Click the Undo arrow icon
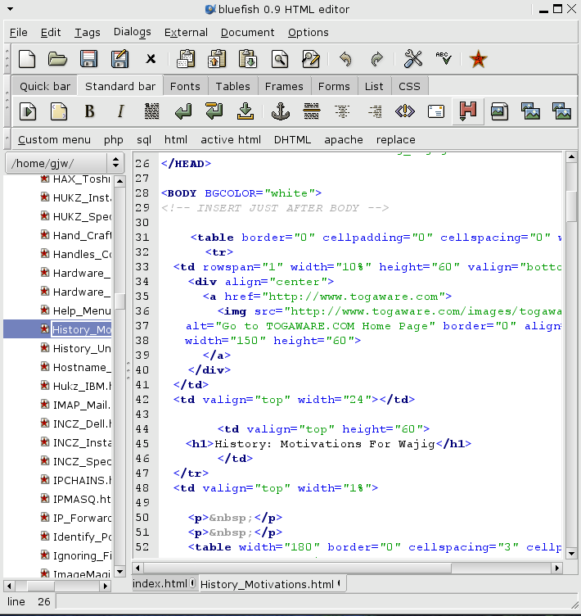Screen dimensions: 581x616 tap(345, 59)
